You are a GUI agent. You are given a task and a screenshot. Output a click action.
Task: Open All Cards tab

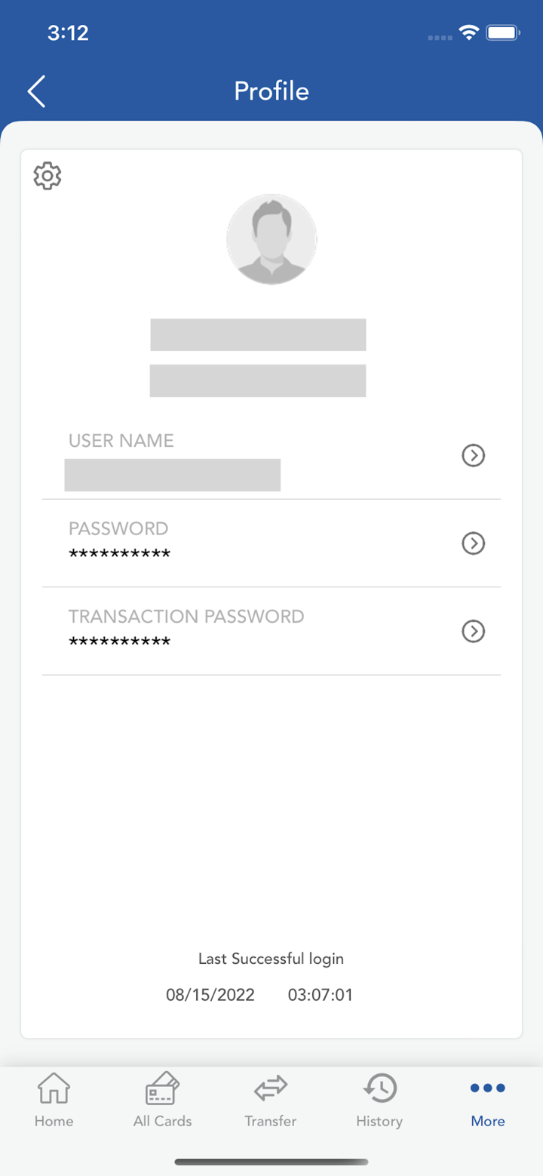click(x=162, y=1101)
